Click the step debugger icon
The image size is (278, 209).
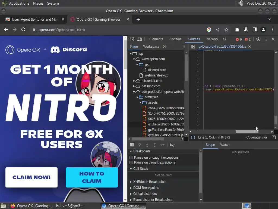pos(162,145)
